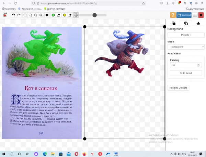Zoom in on the image

(25, 15)
